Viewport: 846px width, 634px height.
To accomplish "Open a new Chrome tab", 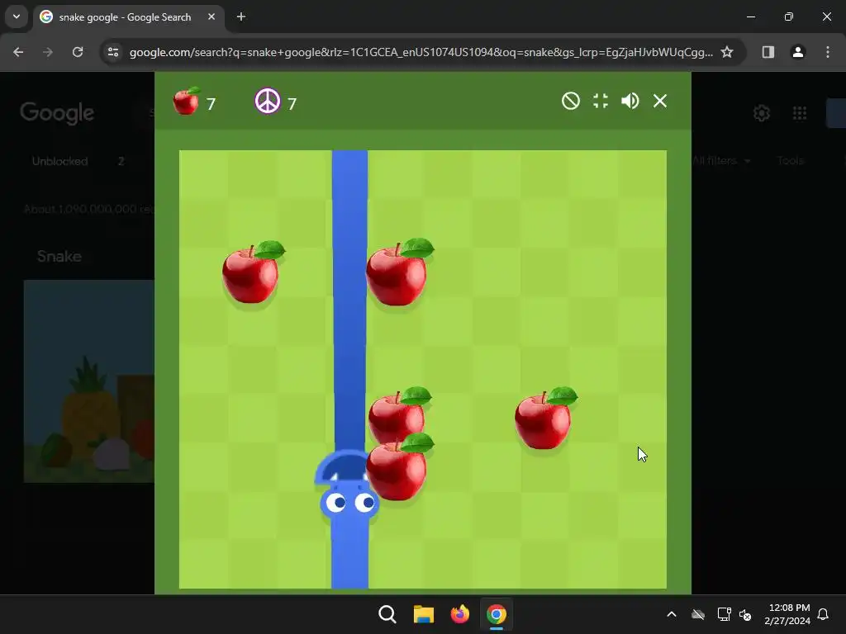I will coord(241,17).
